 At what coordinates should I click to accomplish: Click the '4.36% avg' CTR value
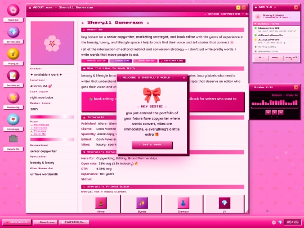[x=104, y=169]
